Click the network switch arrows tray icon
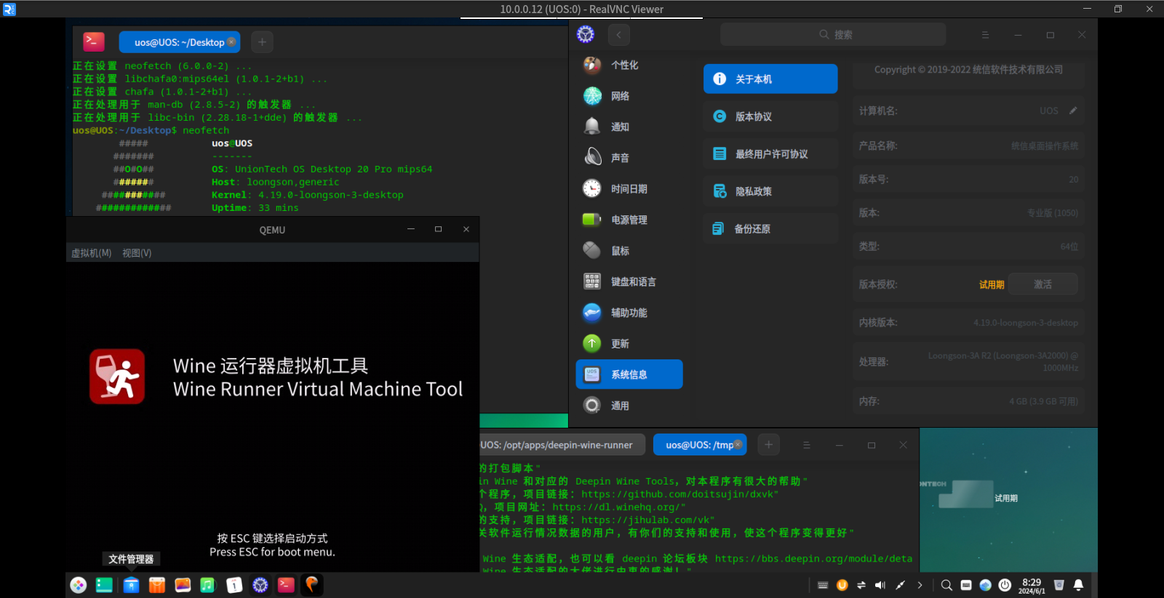The height and width of the screenshot is (598, 1164). (861, 585)
